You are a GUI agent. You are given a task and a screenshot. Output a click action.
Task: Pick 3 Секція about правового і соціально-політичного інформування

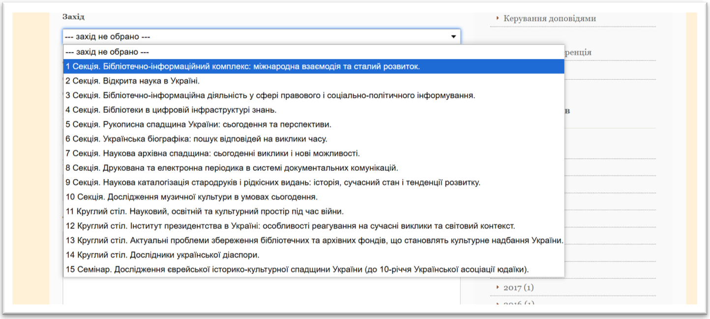270,96
